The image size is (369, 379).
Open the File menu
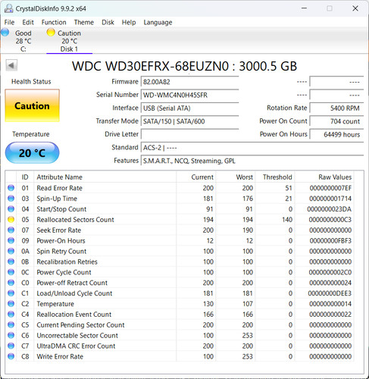click(9, 22)
